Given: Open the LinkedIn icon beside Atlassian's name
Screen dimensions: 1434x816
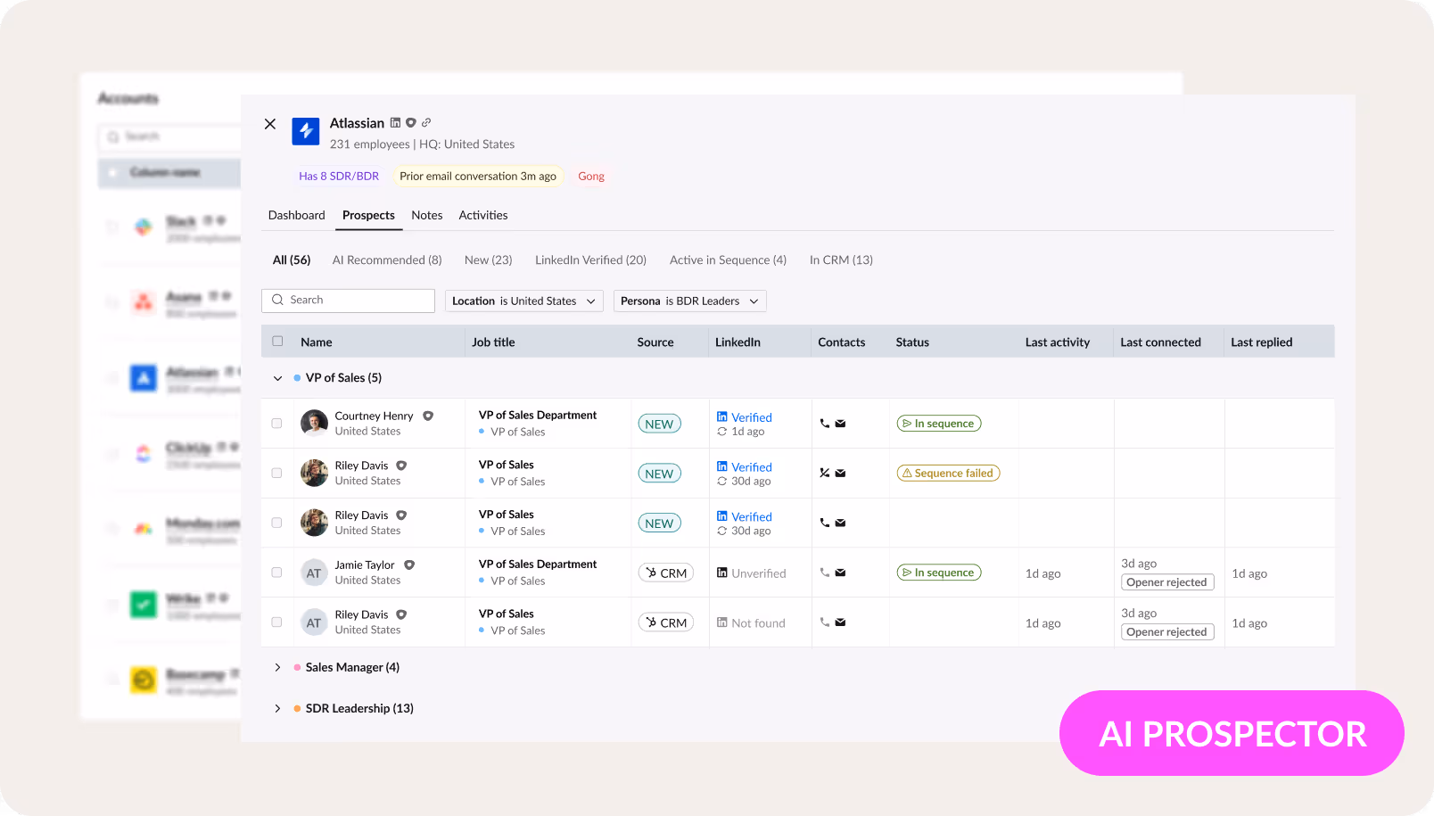Looking at the screenshot, I should point(395,123).
